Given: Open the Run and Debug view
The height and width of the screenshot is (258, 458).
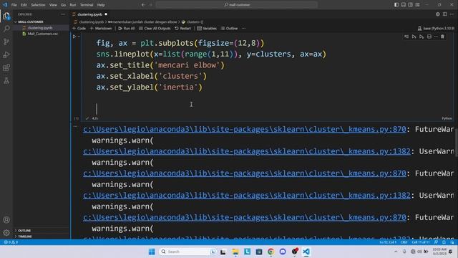Looking at the screenshot, I should point(6,54).
